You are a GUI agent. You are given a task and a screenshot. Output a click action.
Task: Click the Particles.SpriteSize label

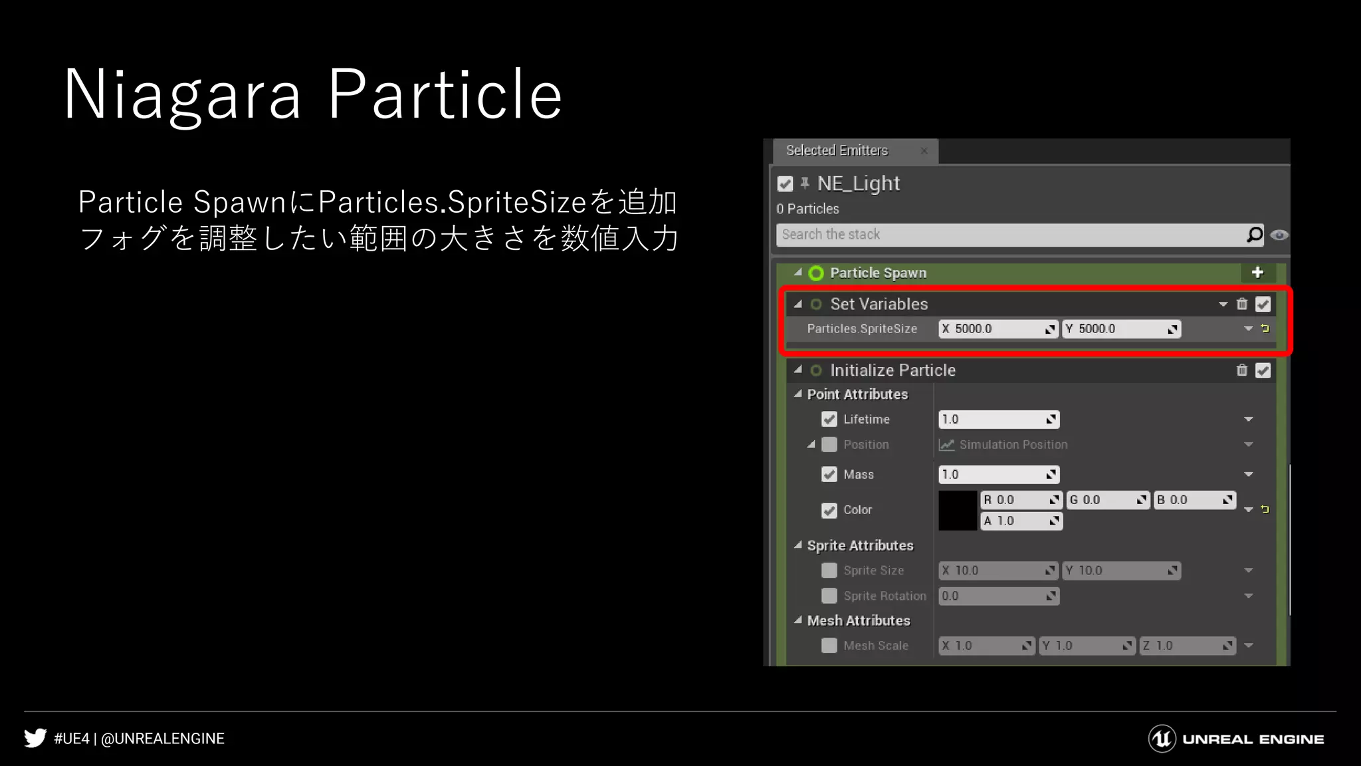[x=862, y=328]
